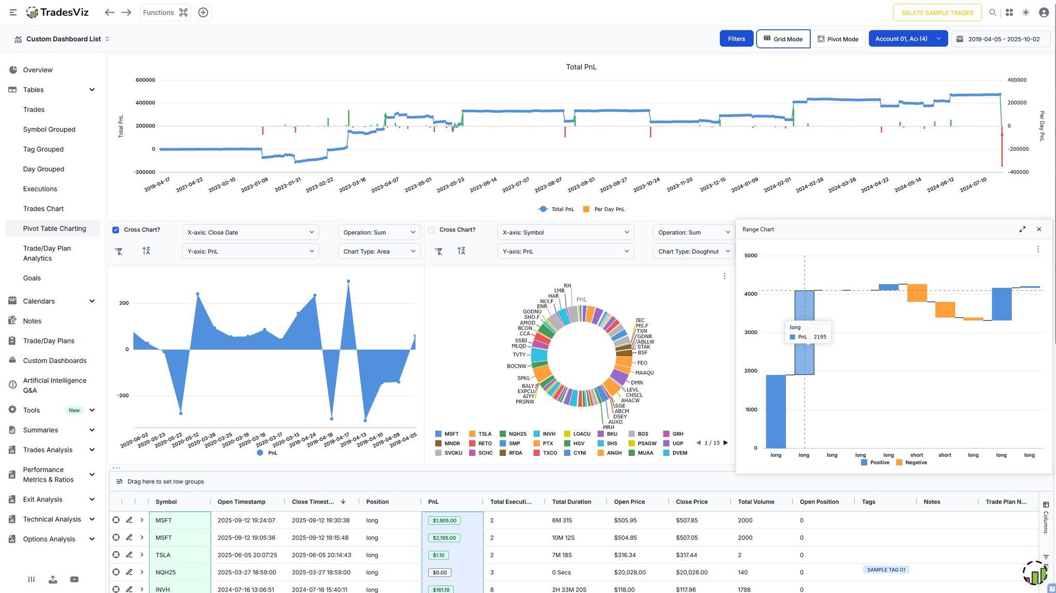Enable the second Cross Chart checkbox
The image size is (1056, 593).
tap(431, 230)
